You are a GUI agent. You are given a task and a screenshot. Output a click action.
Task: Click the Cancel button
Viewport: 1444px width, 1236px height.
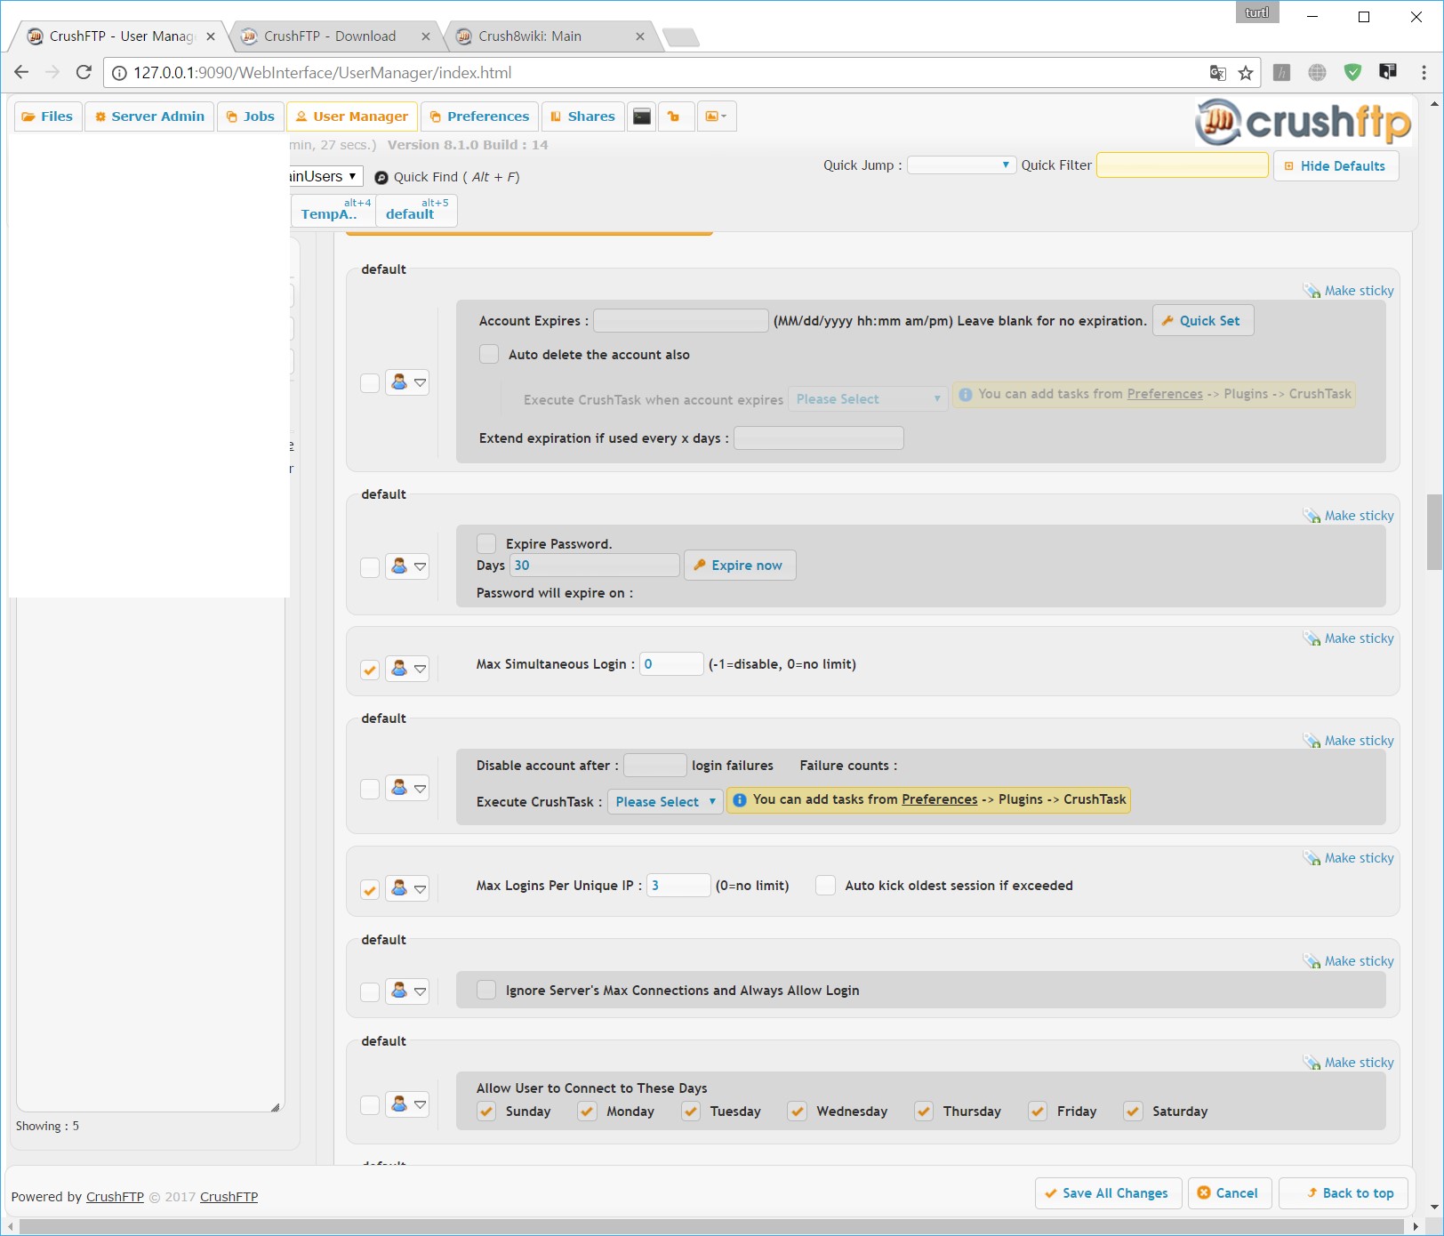[x=1230, y=1193]
